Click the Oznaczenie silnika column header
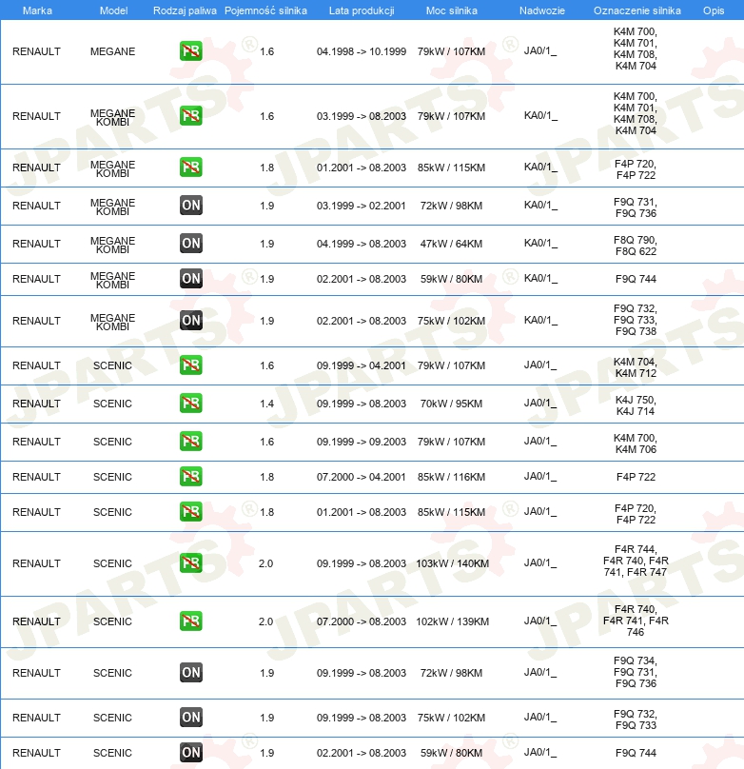Image resolution: width=744 pixels, height=769 pixels. pyautogui.click(x=637, y=10)
